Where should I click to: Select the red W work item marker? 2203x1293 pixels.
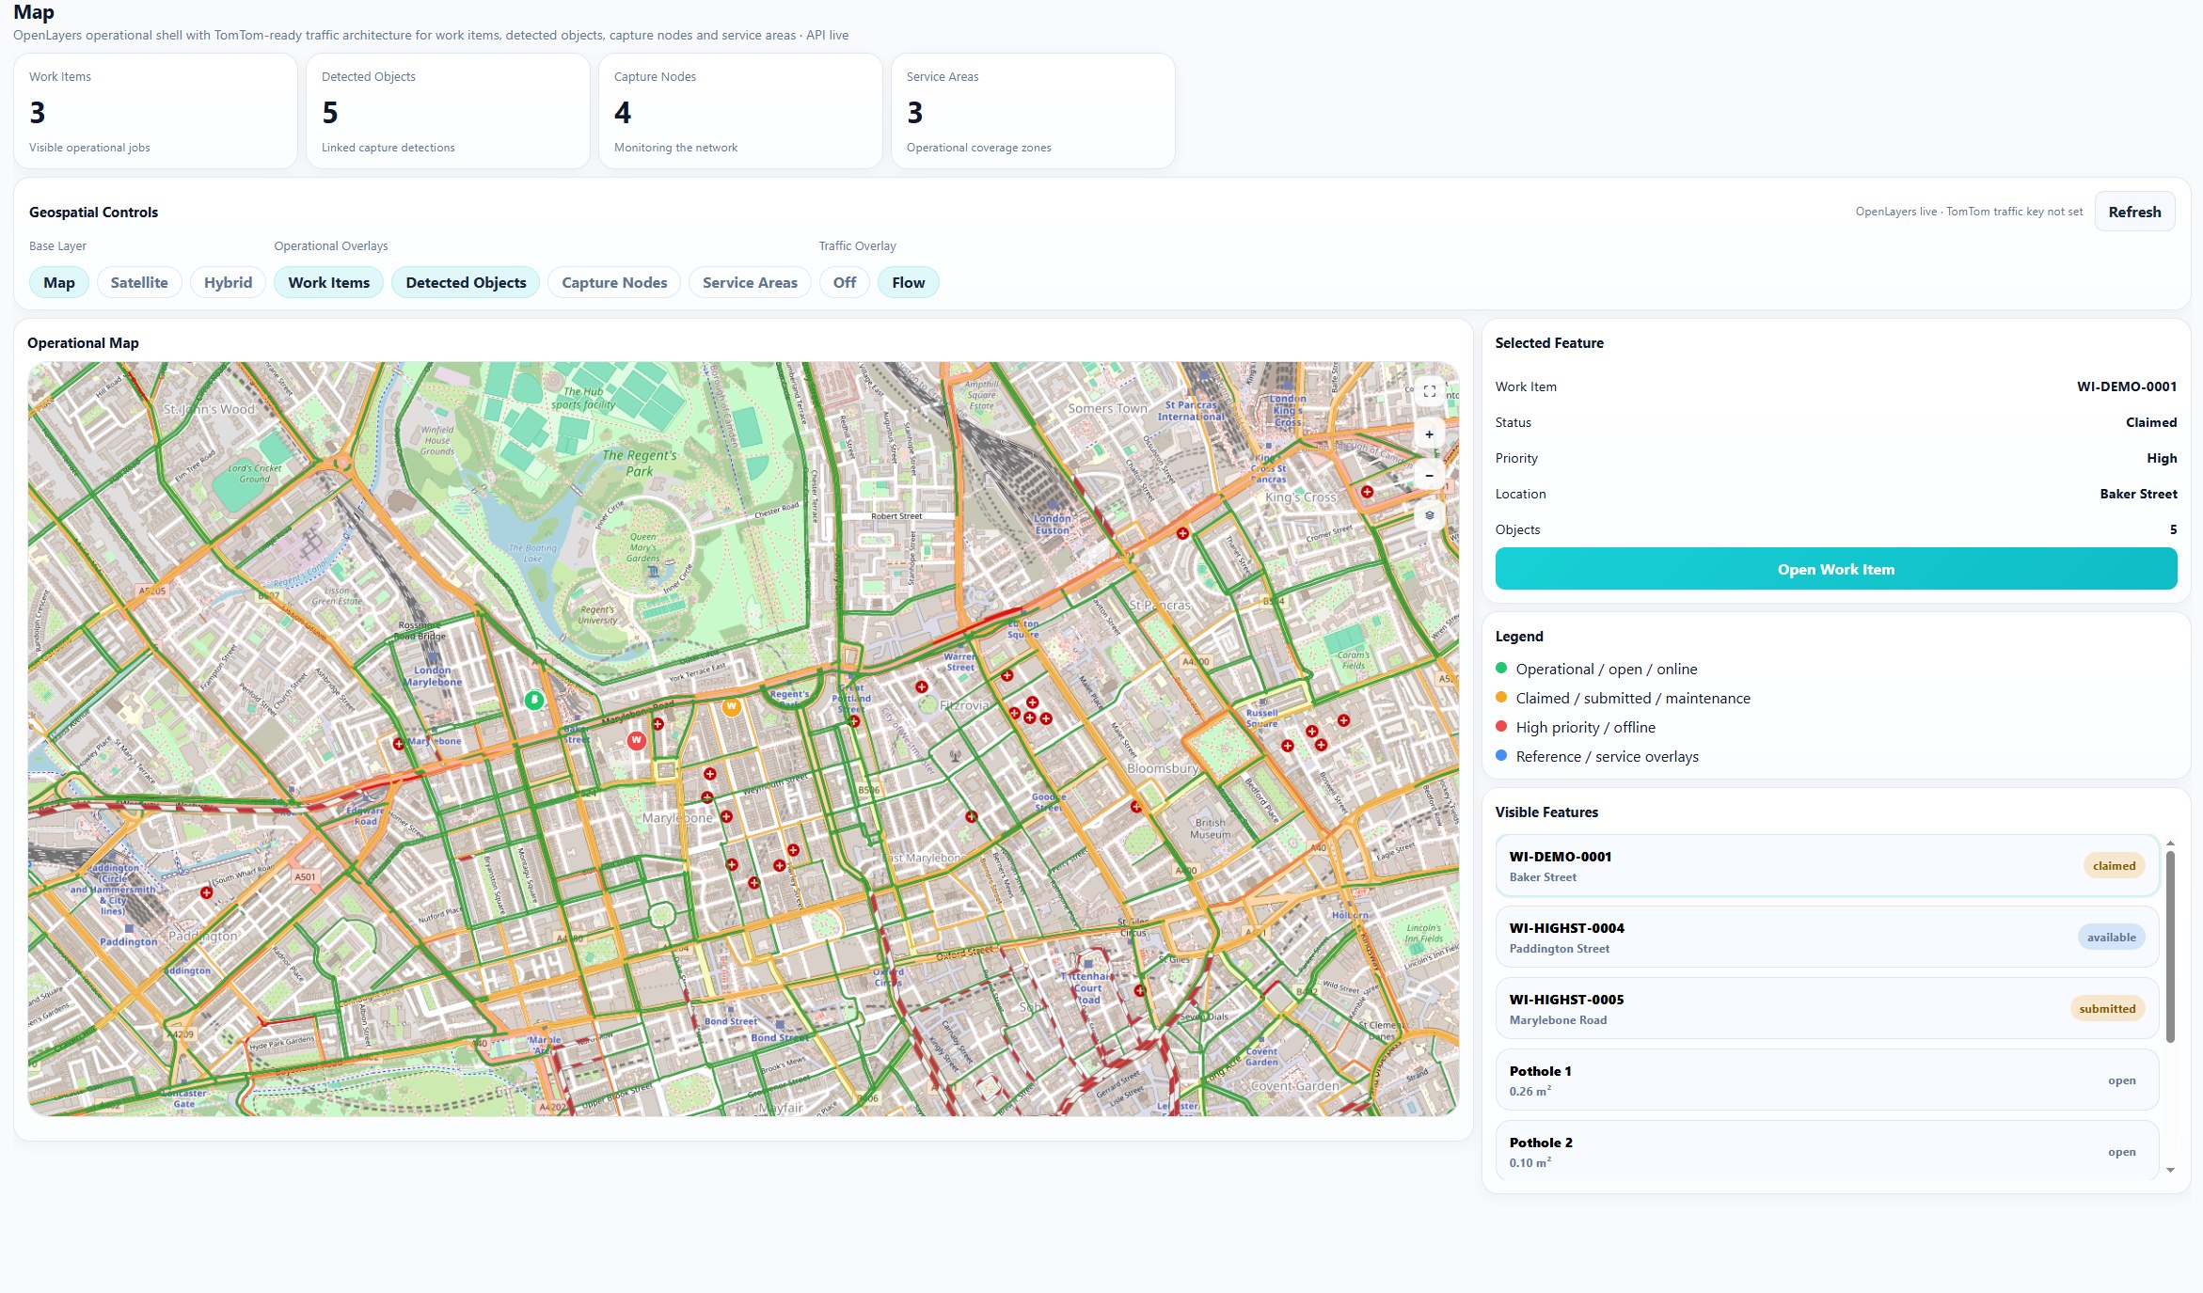tap(637, 741)
